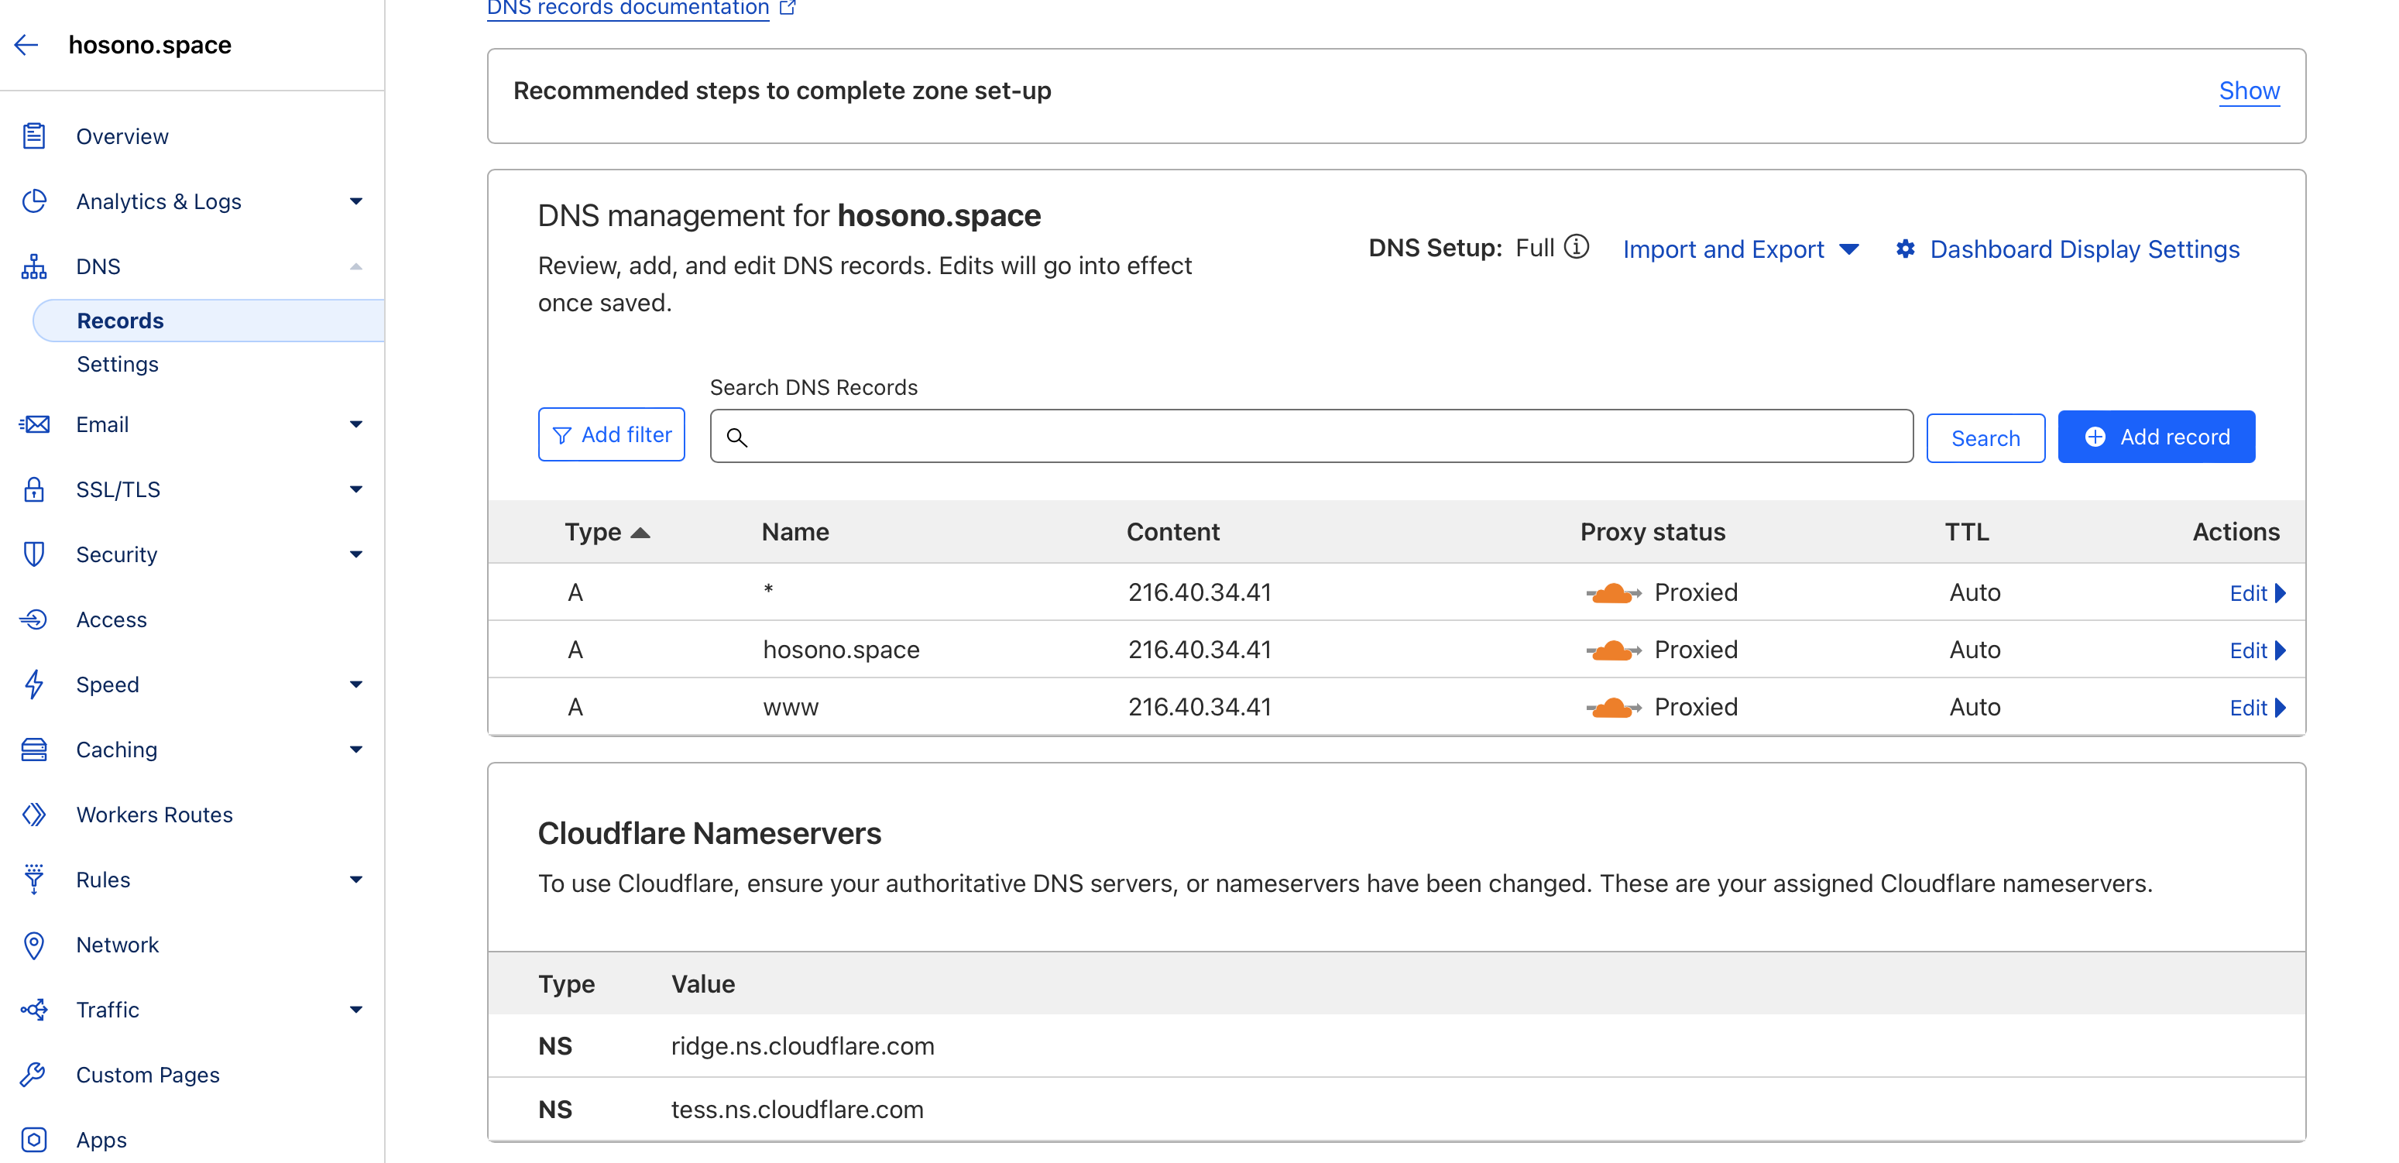Screen dimensions: 2399x1163
Task: Open the Network menu item
Action: [118, 945]
